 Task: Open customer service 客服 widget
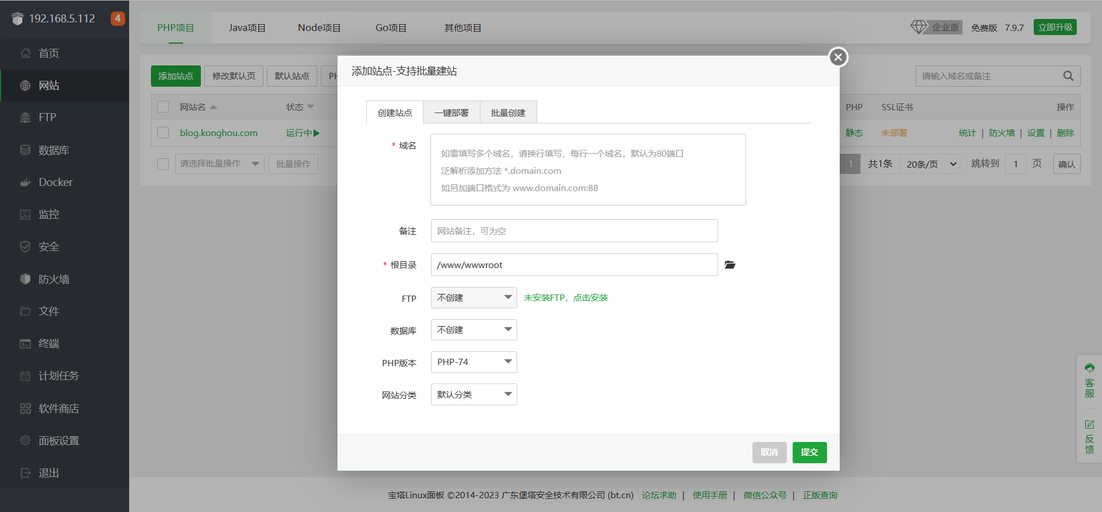tap(1089, 381)
